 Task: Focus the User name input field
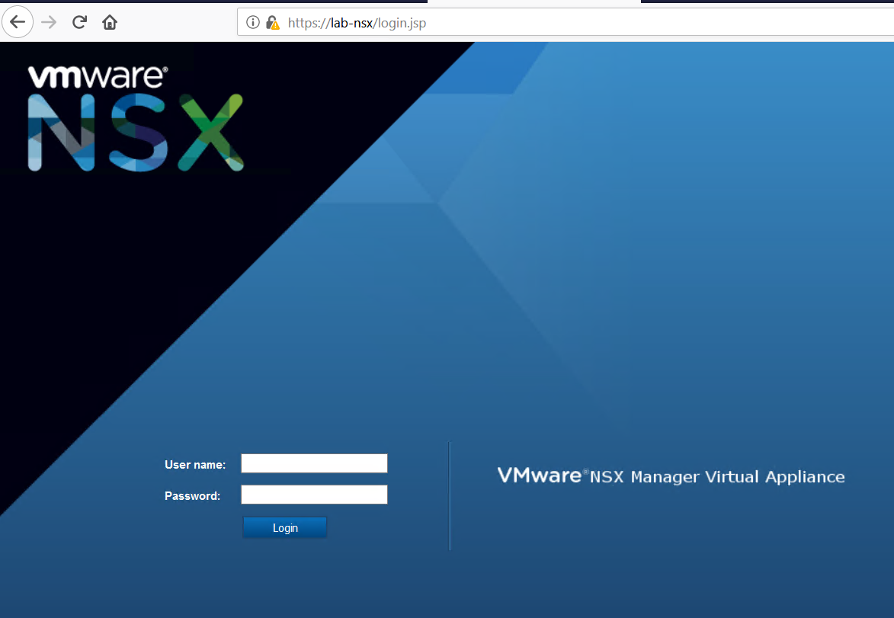[x=314, y=463]
